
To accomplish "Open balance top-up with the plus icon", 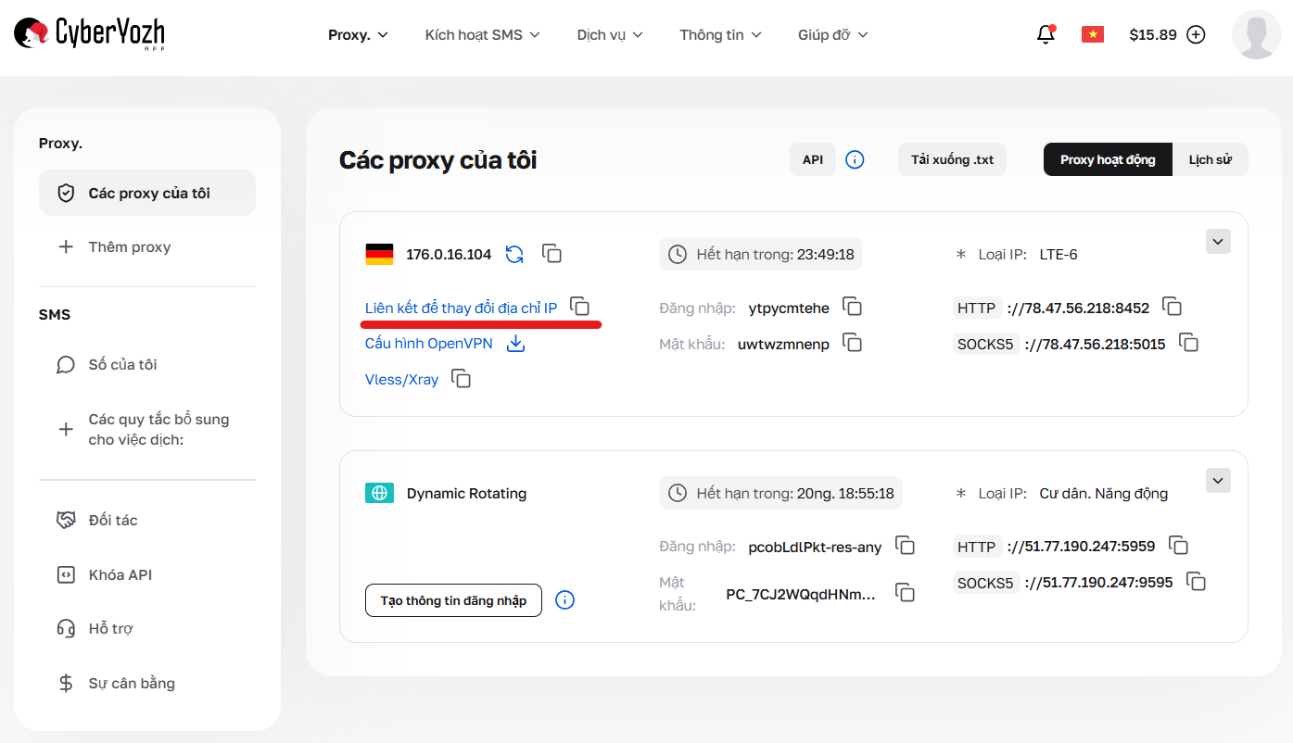I will pyautogui.click(x=1196, y=33).
